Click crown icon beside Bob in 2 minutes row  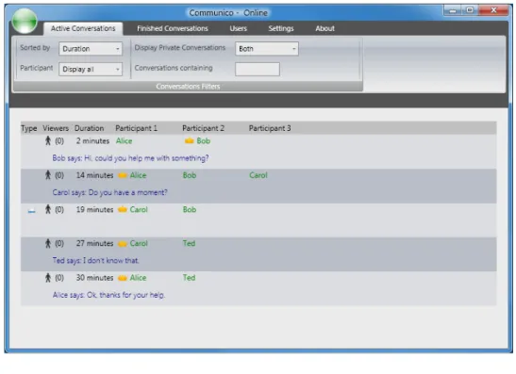pos(190,141)
